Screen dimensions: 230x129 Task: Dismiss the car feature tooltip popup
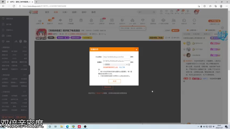[144, 28]
